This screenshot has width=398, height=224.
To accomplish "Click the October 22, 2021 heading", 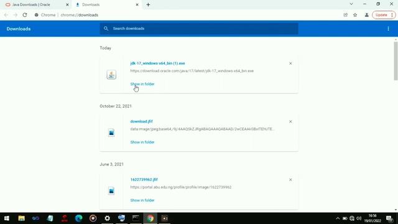I will (x=116, y=106).
